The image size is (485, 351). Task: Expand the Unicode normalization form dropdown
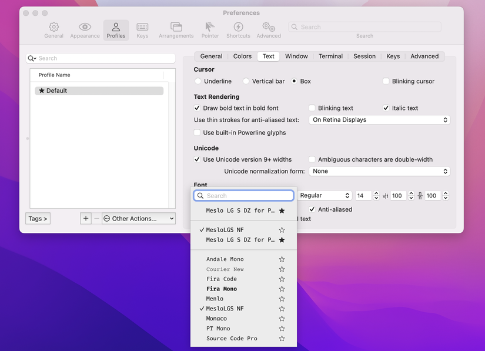(x=380, y=171)
